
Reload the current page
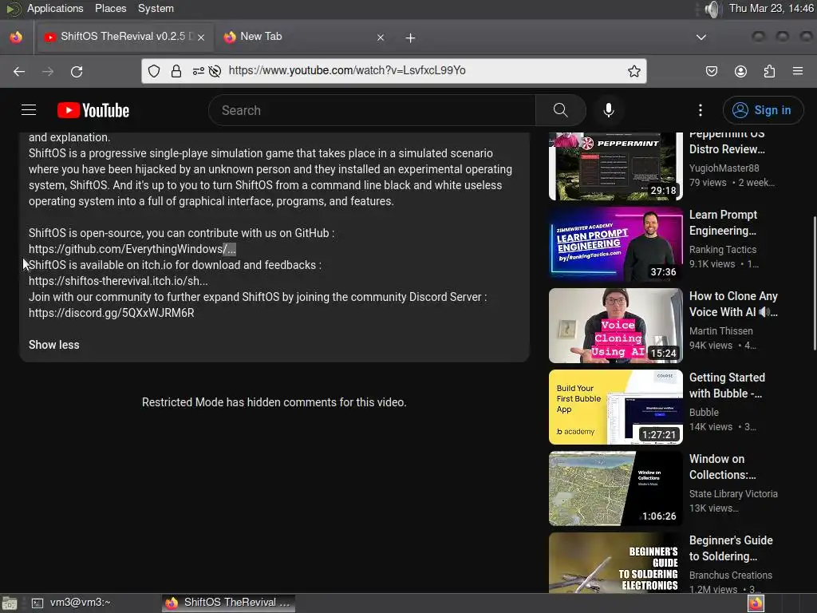pos(77,71)
